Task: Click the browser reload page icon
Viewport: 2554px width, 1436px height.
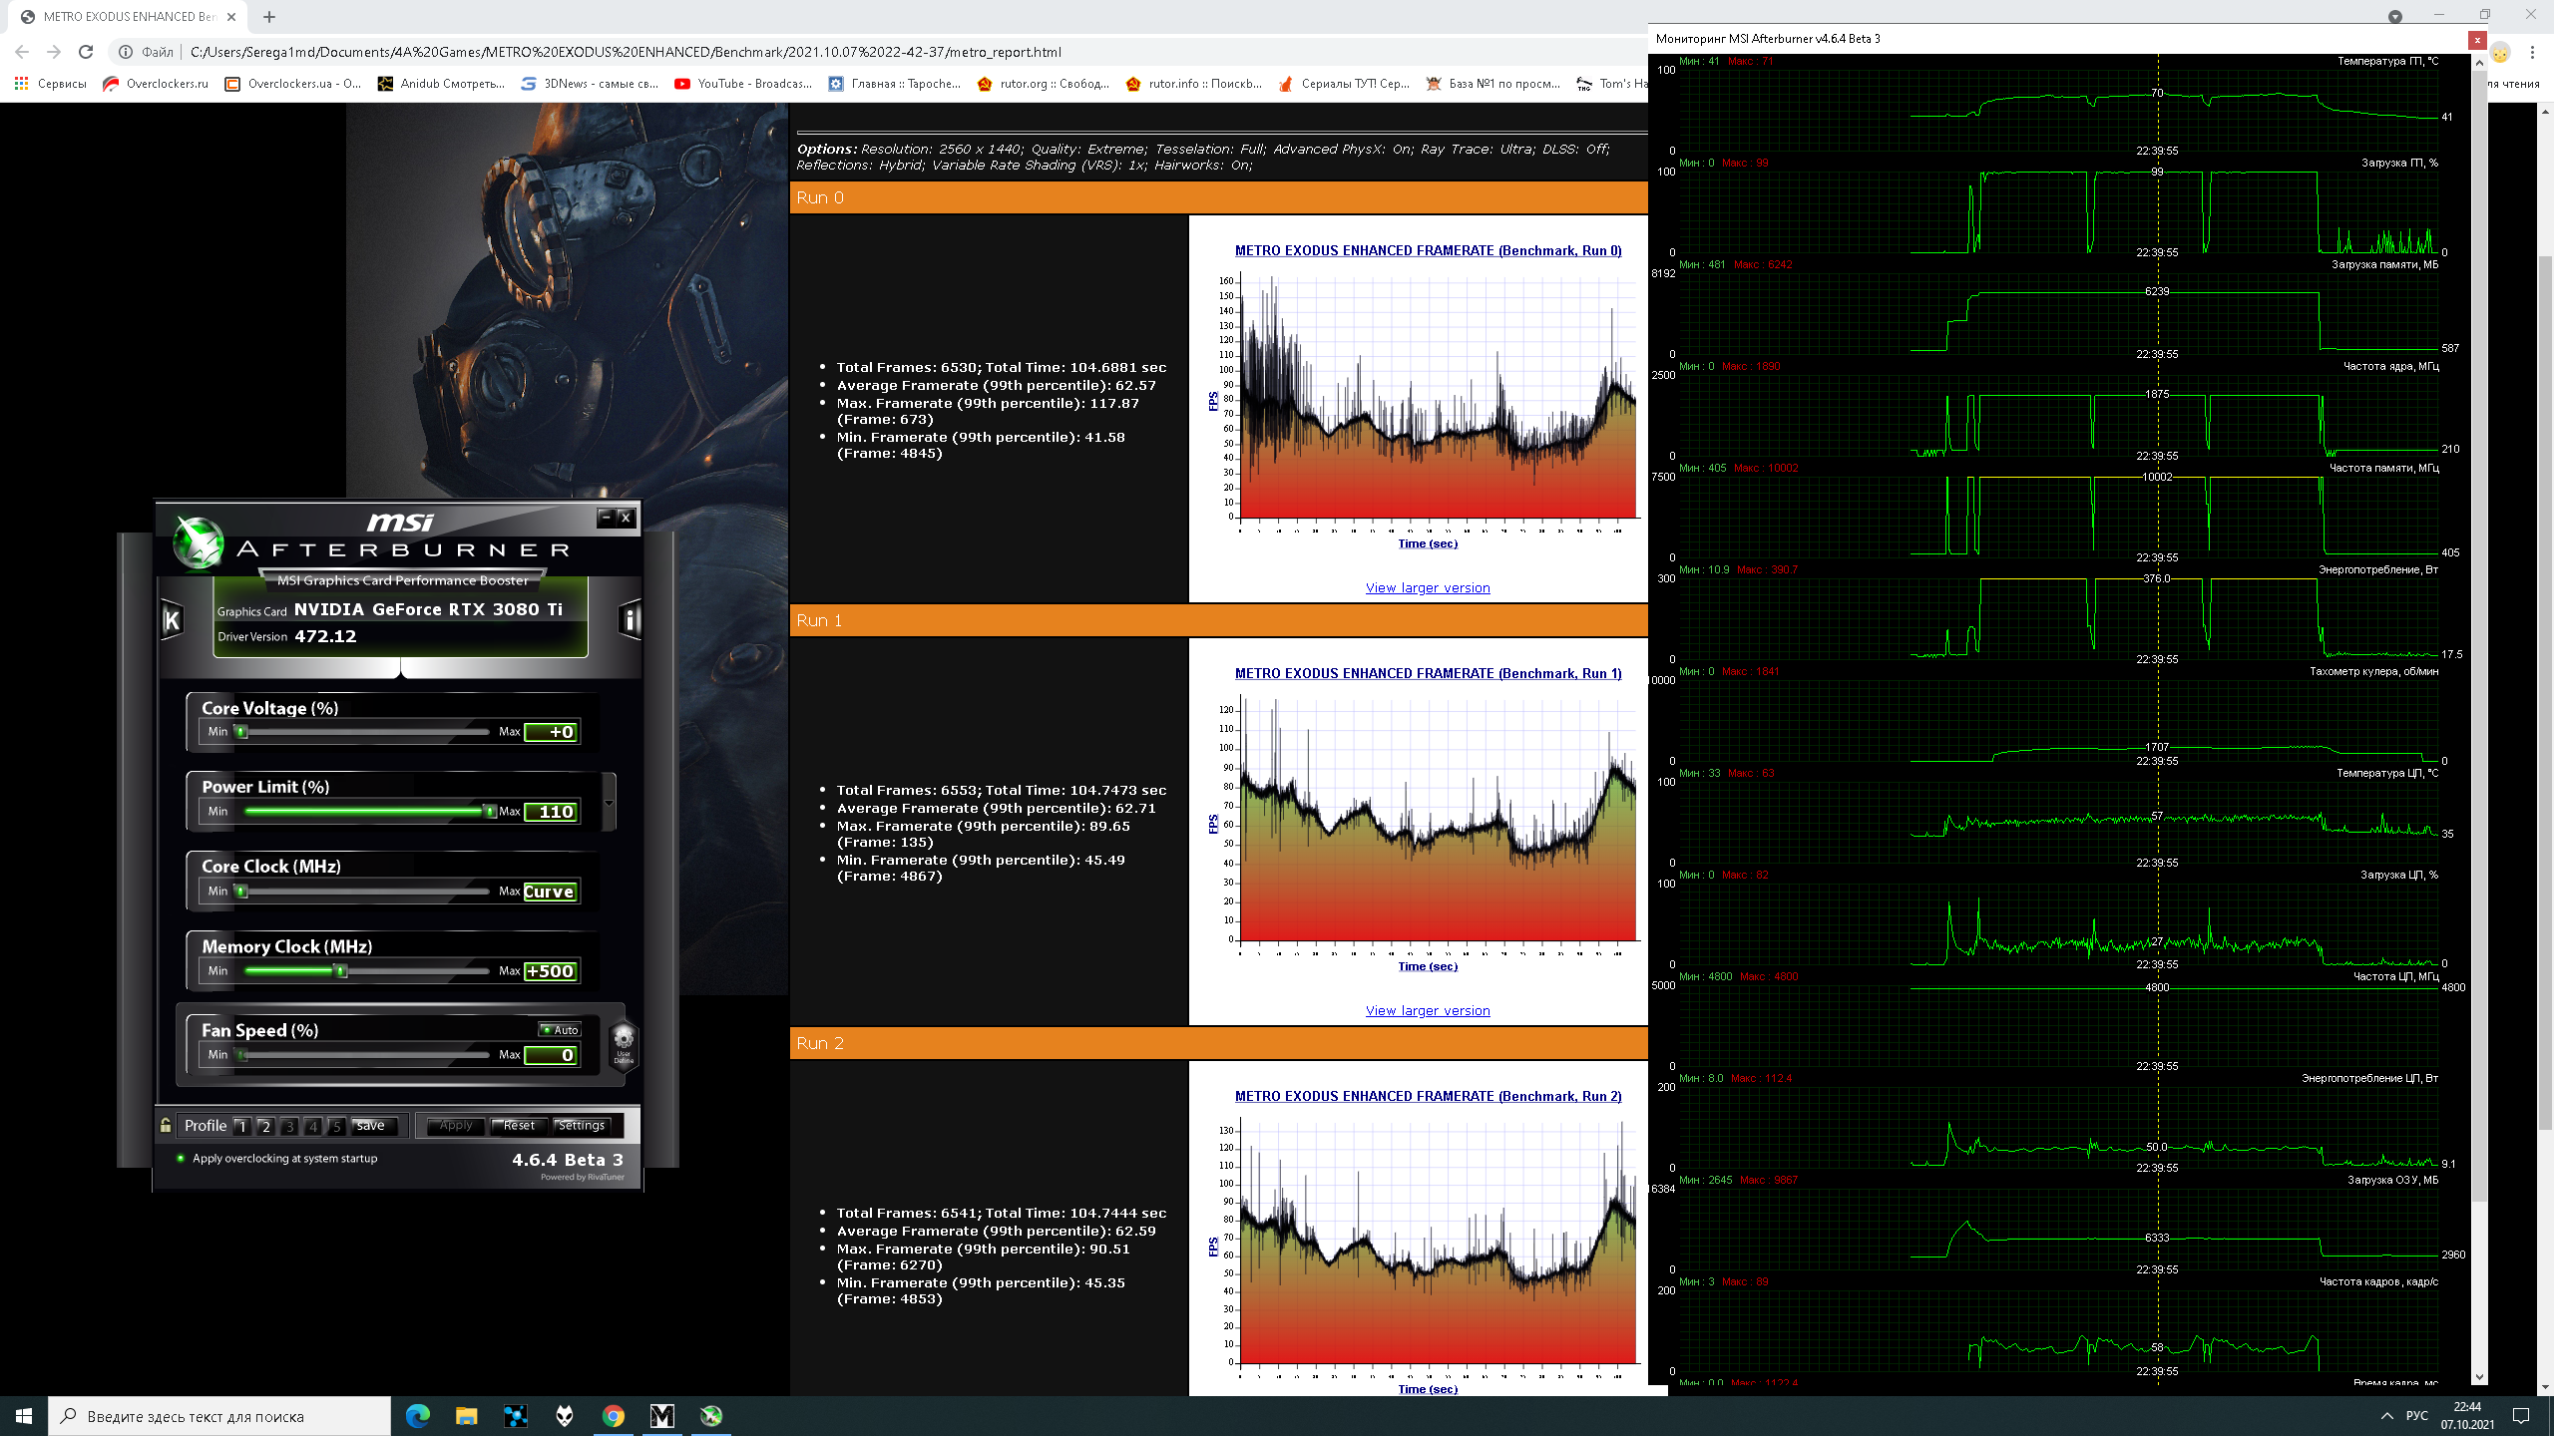Action: point(86,52)
